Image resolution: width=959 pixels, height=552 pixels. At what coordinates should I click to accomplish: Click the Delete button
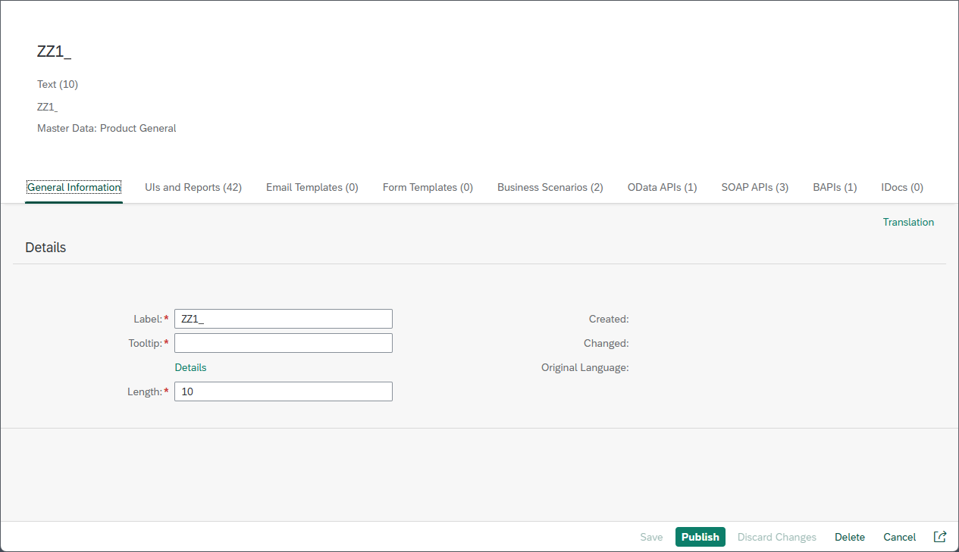(849, 537)
